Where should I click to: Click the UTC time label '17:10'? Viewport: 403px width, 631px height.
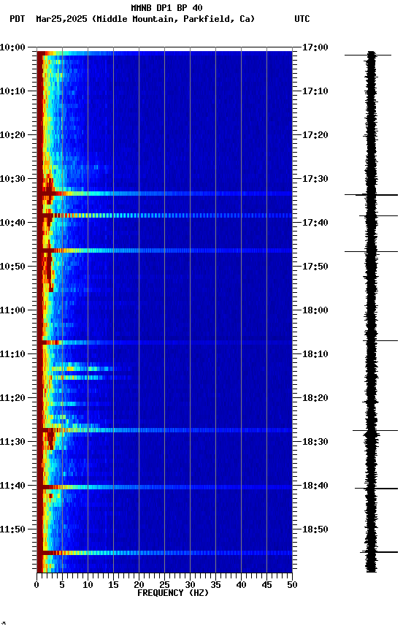(315, 91)
